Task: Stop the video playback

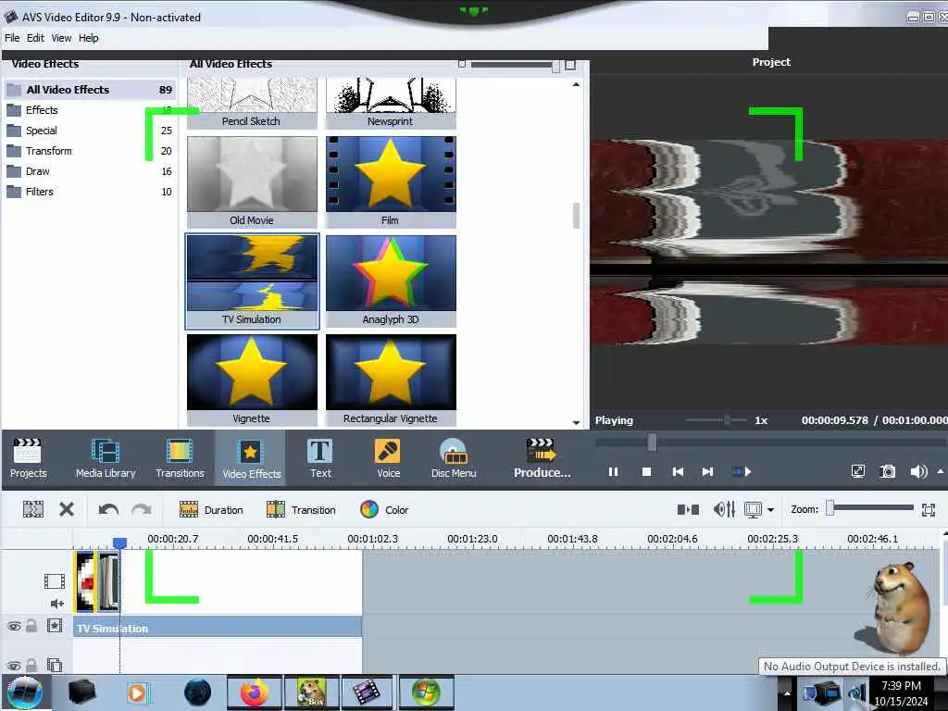Action: 646,471
